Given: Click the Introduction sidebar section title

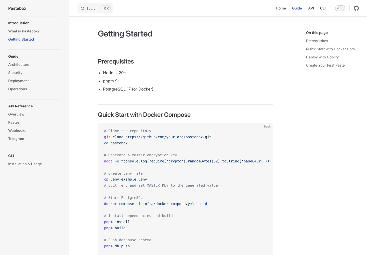Looking at the screenshot, I should pos(19,23).
